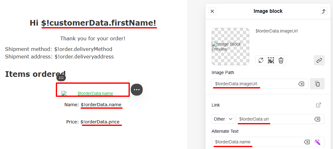Click the green $!orderData.name link
Viewport: 333px width, 149px height.
coord(95,93)
